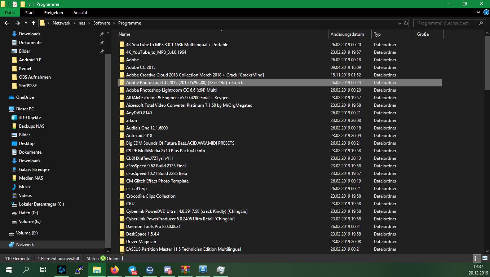Select the Crocodile Clips Collection folder
Image resolution: width=490 pixels, height=277 pixels.
(151, 196)
